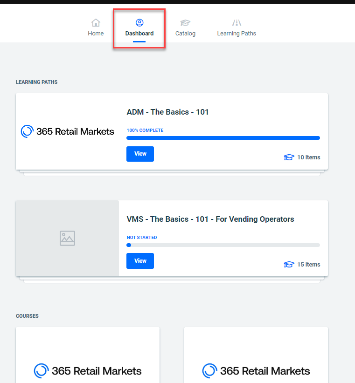This screenshot has height=383, width=355.
Task: Click the Not Started progress bar
Action: pos(223,245)
